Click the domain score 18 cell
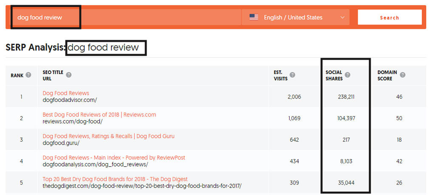435x195 pixels. click(399, 140)
